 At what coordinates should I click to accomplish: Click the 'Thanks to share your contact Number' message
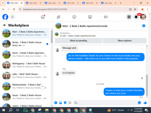[124, 92]
